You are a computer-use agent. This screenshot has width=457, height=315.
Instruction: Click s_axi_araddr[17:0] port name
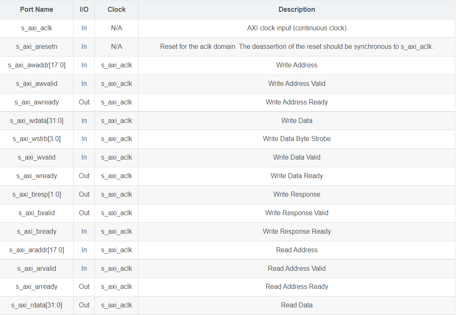point(37,250)
